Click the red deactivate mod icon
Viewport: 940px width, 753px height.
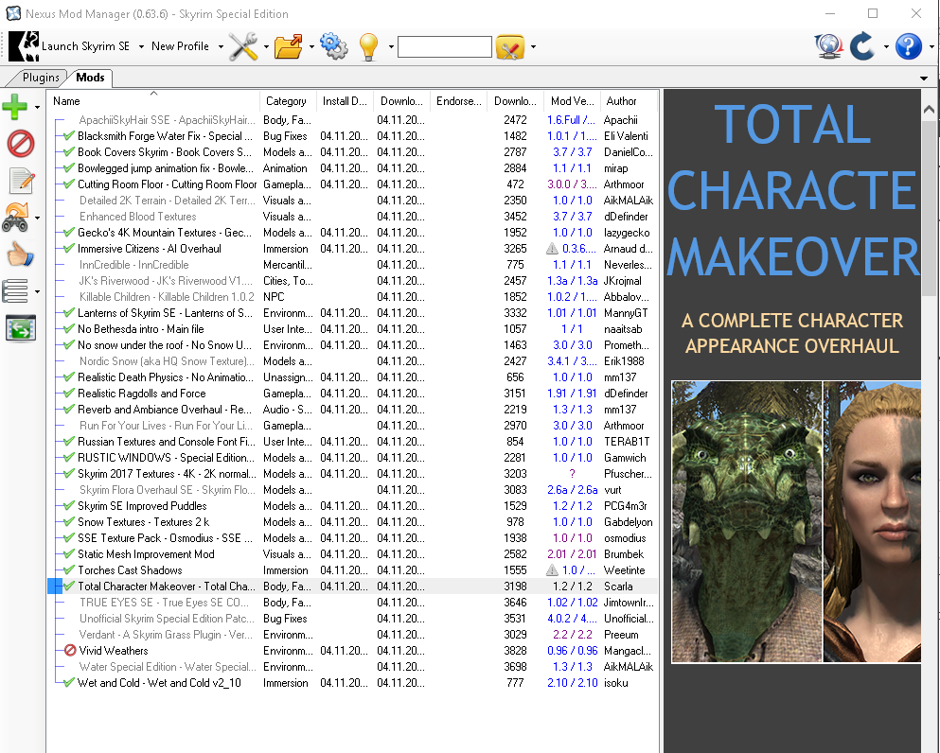coord(21,145)
